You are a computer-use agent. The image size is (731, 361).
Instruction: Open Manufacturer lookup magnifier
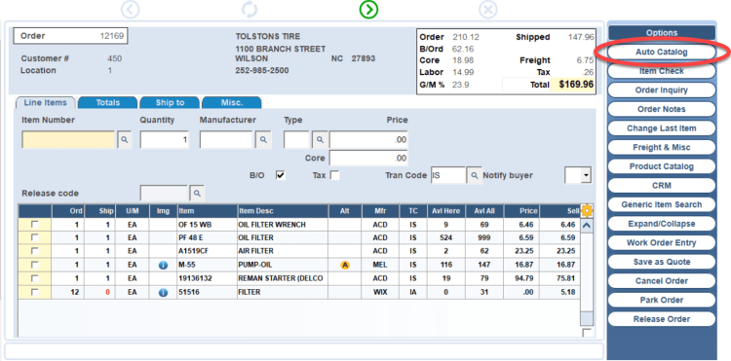tap(263, 139)
